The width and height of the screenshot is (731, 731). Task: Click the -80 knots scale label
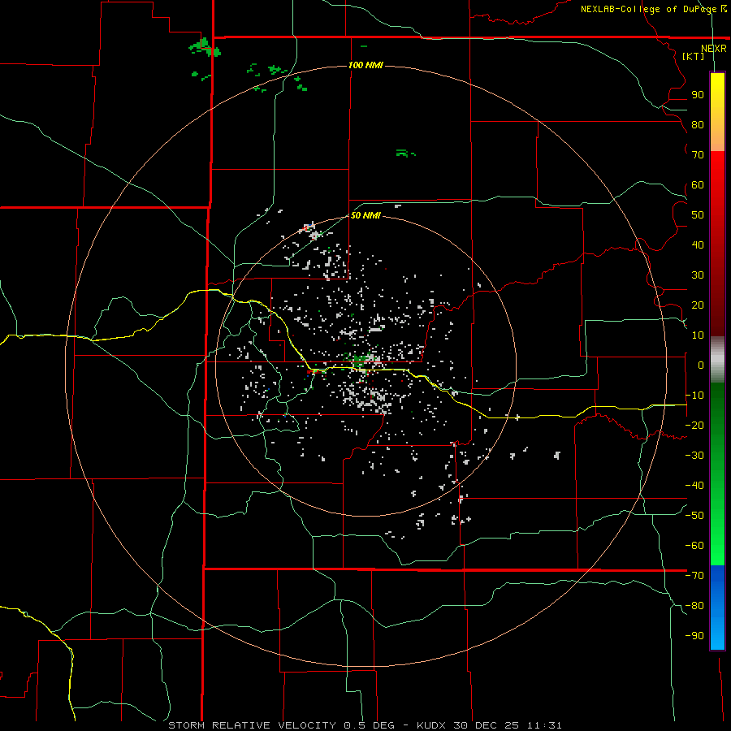694,606
